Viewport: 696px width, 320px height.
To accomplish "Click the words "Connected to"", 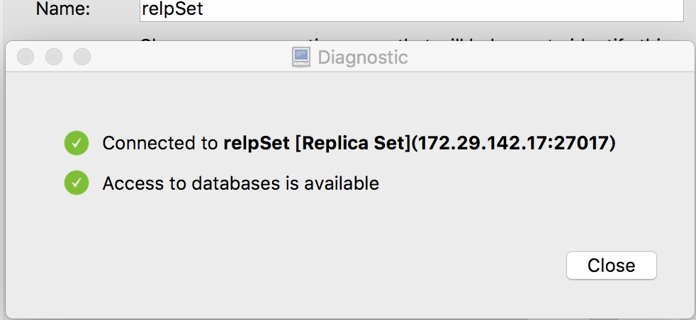I will point(160,143).
